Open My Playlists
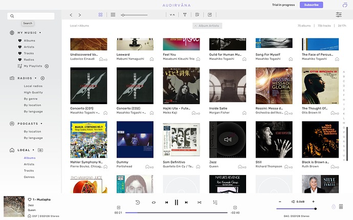 (x=33, y=66)
